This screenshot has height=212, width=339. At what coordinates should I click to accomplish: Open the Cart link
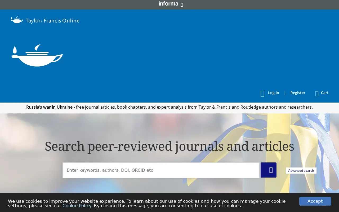tap(325, 93)
